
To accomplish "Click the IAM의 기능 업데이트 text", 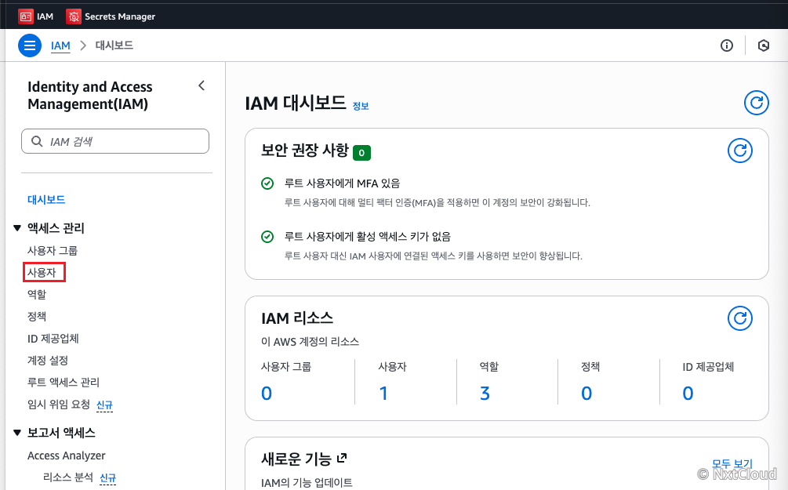I will coord(307,483).
